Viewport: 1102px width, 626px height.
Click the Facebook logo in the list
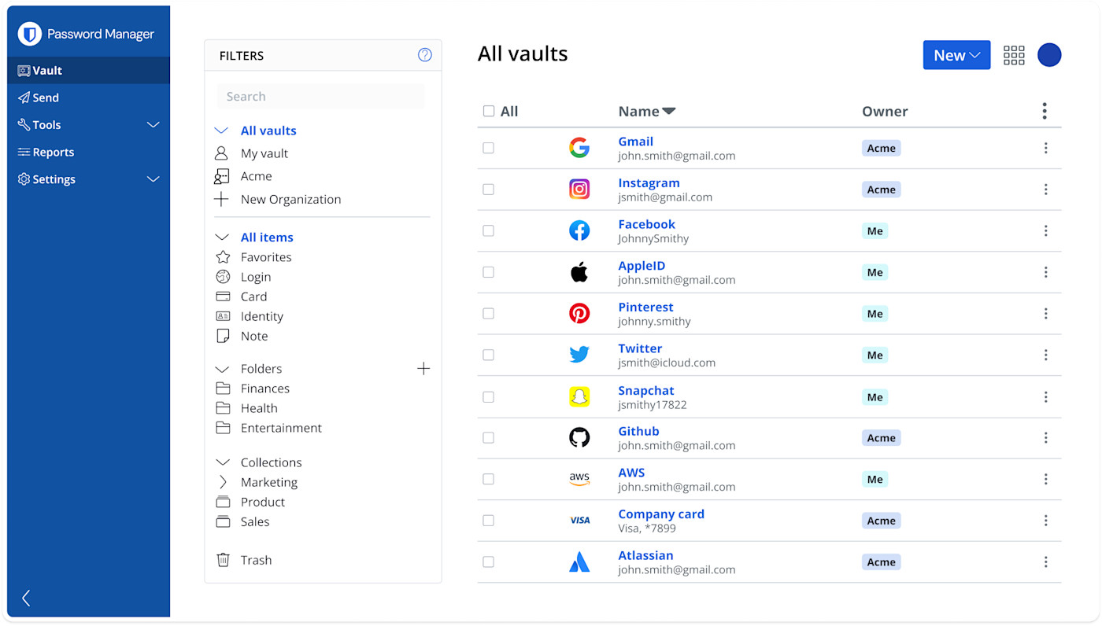tap(579, 230)
